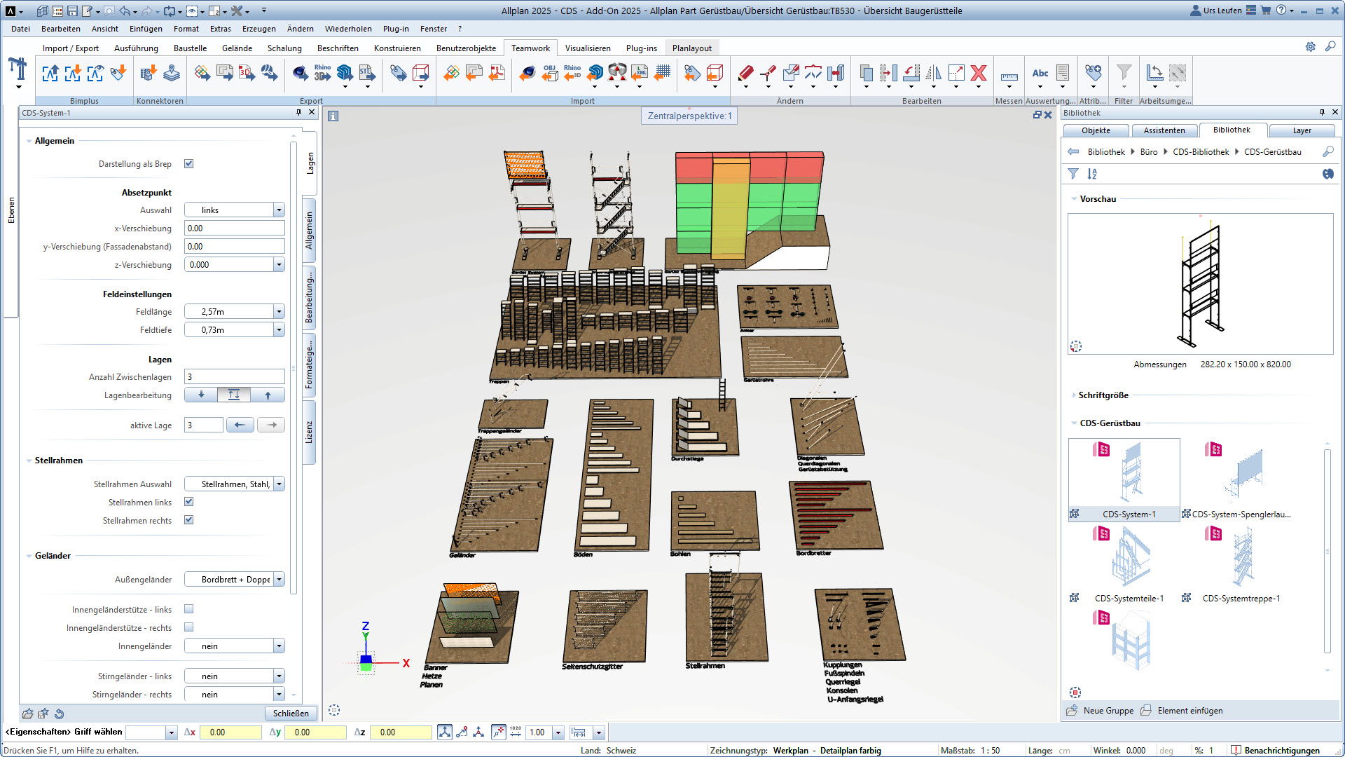1345x757 pixels.
Task: Click the shopping cart icon in title bar
Action: pos(1266,11)
